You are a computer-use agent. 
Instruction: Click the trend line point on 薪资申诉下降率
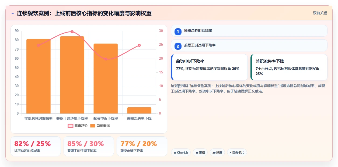pyautogui.click(x=106, y=59)
